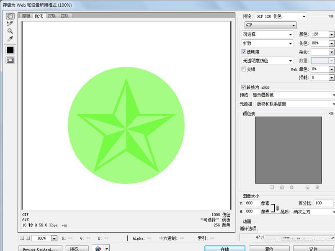335x251 pixels.
Task: Click the 复位 reset button
Action: [x=269, y=248]
